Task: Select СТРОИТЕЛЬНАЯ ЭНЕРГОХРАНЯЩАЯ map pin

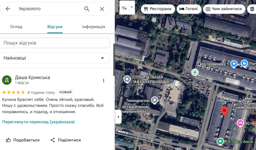Action: [127, 79]
